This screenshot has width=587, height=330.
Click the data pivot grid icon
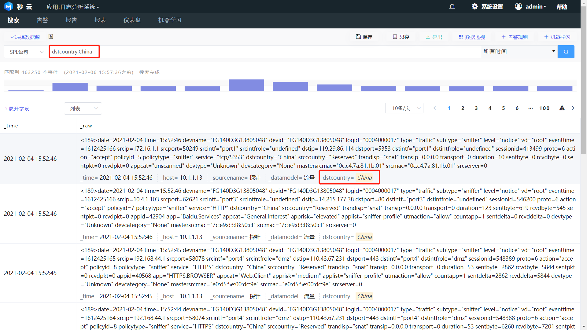click(461, 37)
